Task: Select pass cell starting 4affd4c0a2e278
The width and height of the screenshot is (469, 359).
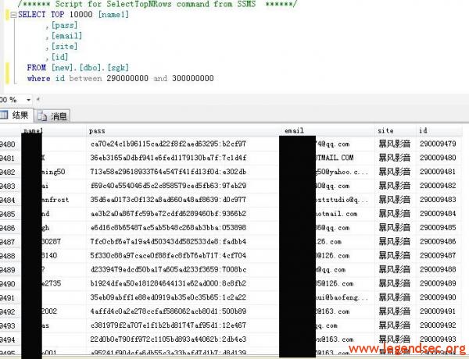Action: tap(184, 311)
